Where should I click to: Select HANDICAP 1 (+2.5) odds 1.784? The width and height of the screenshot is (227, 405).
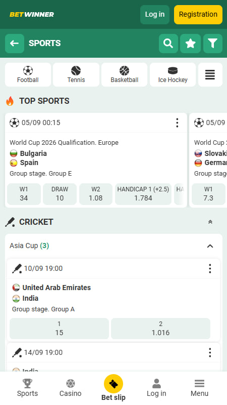pyautogui.click(x=143, y=194)
